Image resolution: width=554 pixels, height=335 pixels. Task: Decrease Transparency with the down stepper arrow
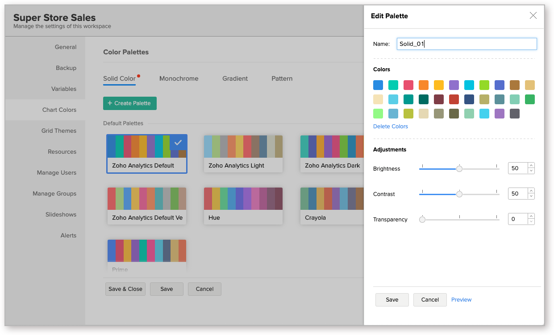(x=531, y=222)
